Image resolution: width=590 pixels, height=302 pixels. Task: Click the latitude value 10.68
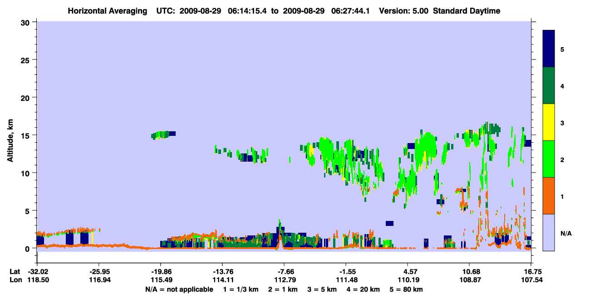(x=469, y=272)
